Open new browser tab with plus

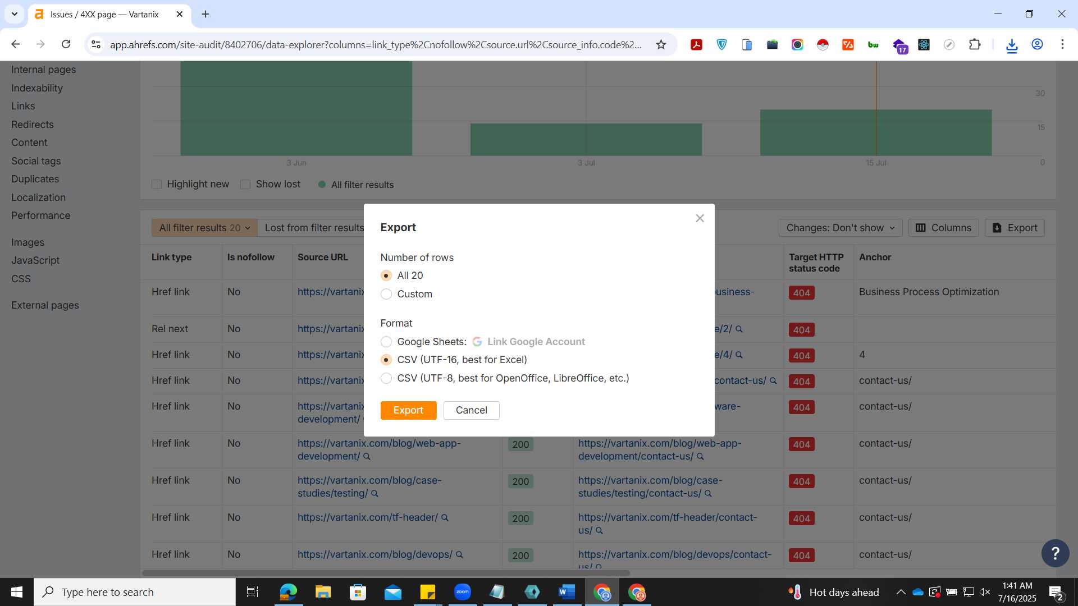pyautogui.click(x=205, y=14)
